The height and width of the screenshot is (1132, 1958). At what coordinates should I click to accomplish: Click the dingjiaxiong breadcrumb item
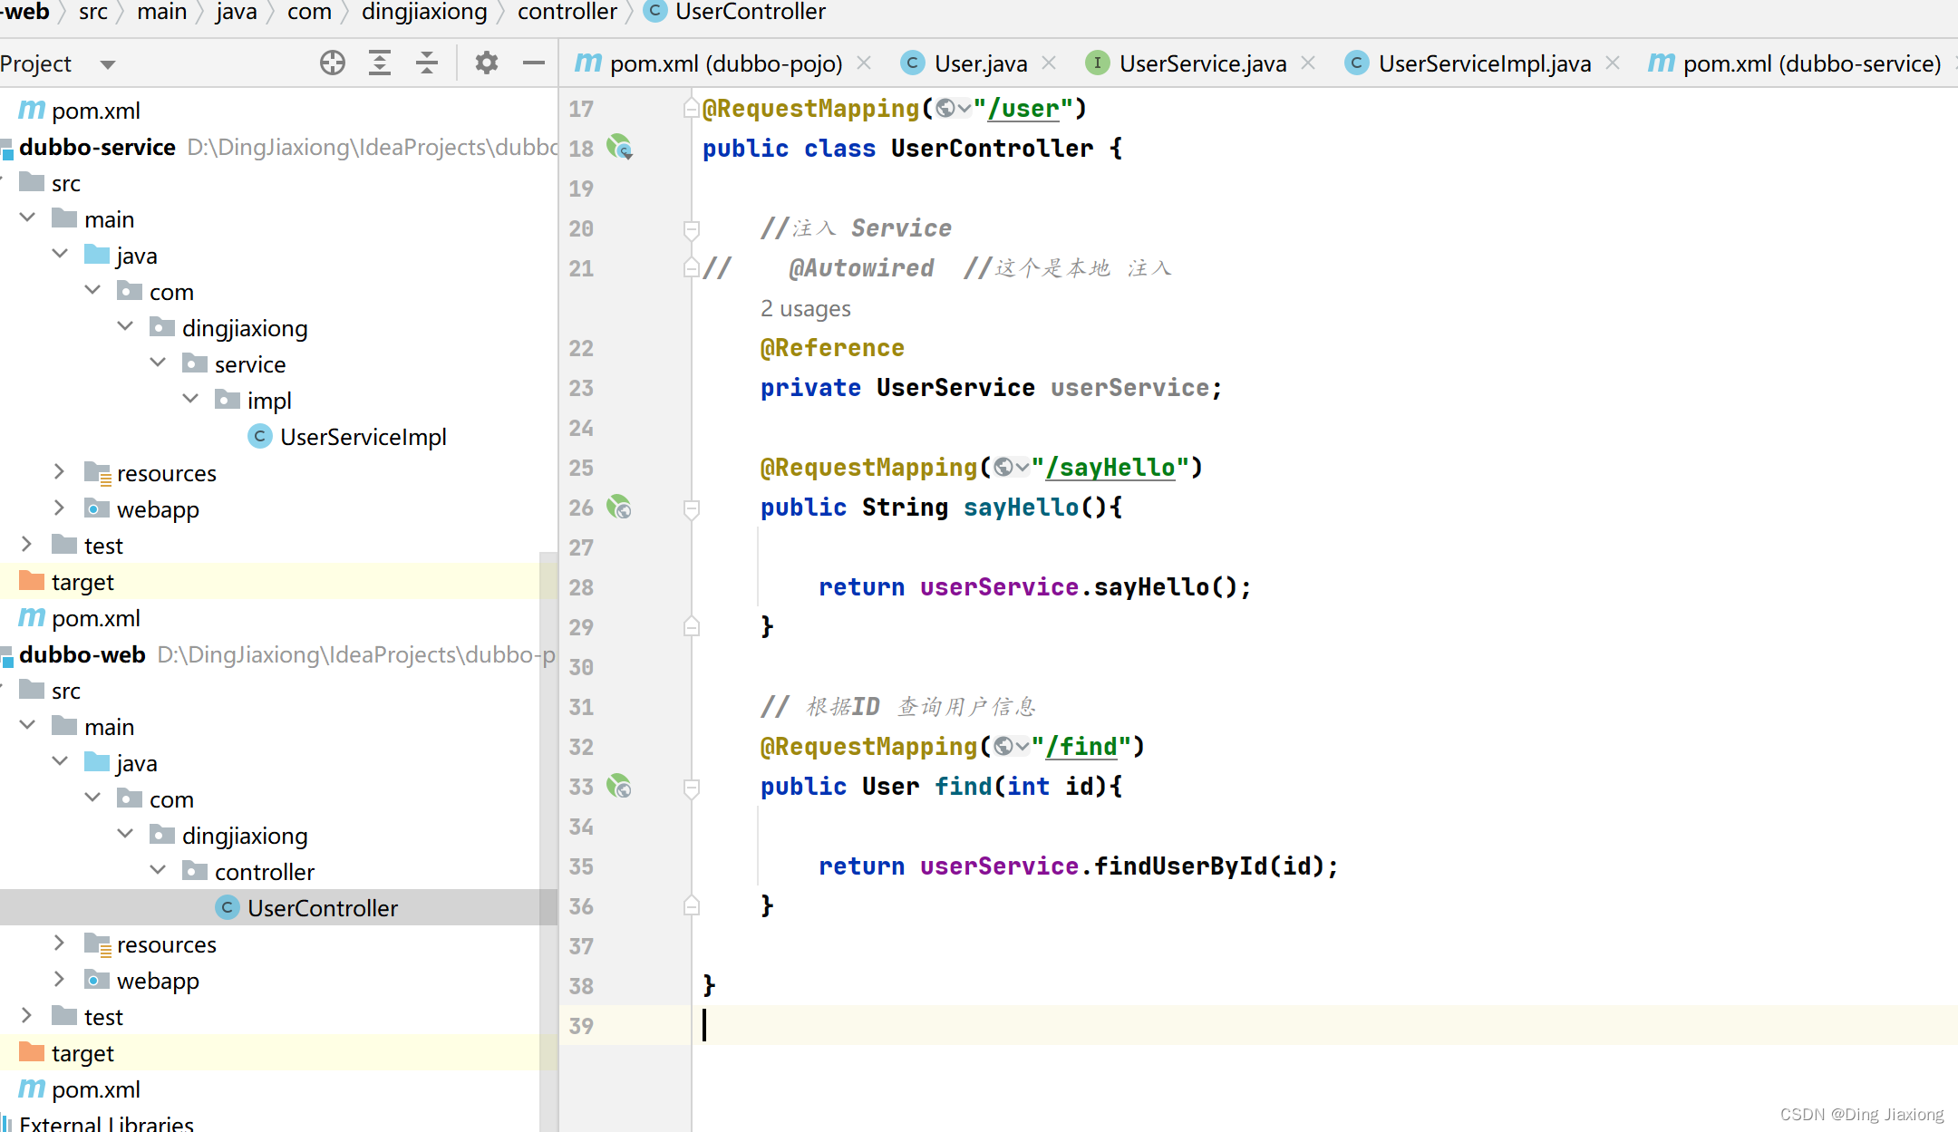tap(424, 12)
